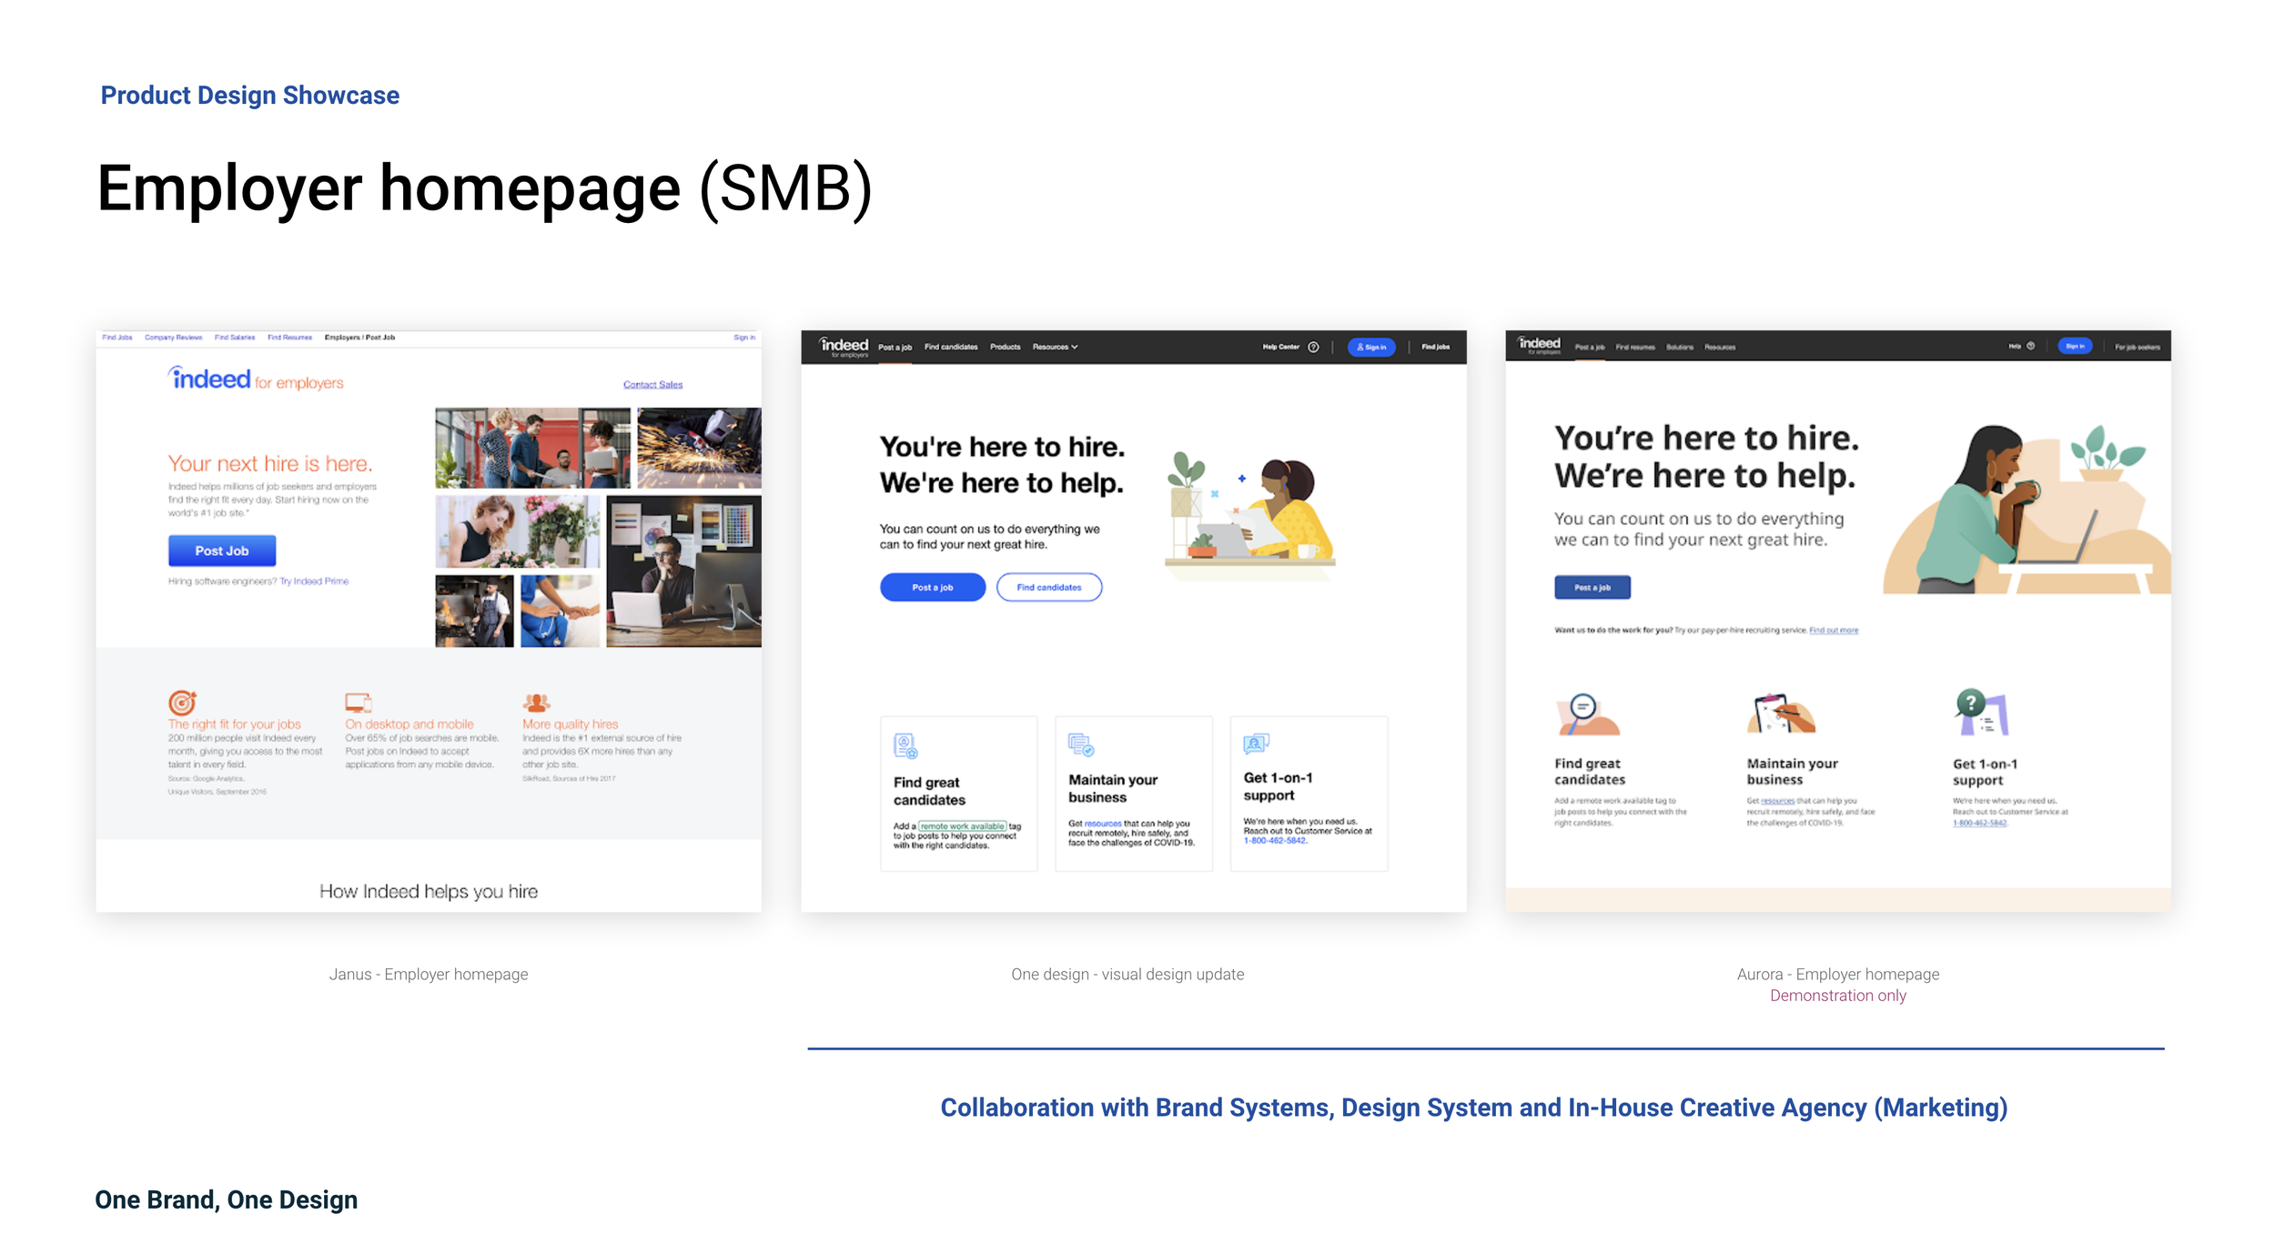Open 'Company Reviews' in Janus top navigation
The height and width of the screenshot is (1255, 2275).
173,338
